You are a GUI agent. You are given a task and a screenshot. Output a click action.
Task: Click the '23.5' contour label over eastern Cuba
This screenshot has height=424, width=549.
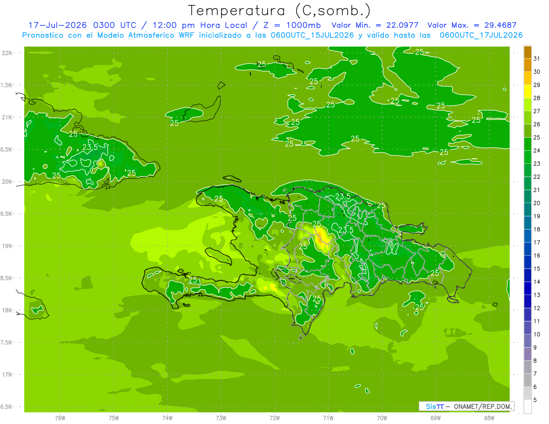tap(90, 147)
